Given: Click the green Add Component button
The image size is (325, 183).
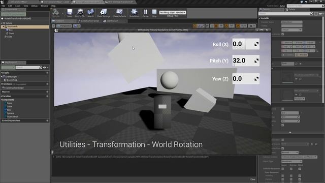Looking at the screenshot, I should (13, 14).
